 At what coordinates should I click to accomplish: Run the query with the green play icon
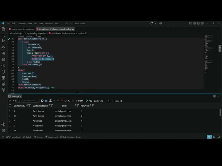pos(87,101)
